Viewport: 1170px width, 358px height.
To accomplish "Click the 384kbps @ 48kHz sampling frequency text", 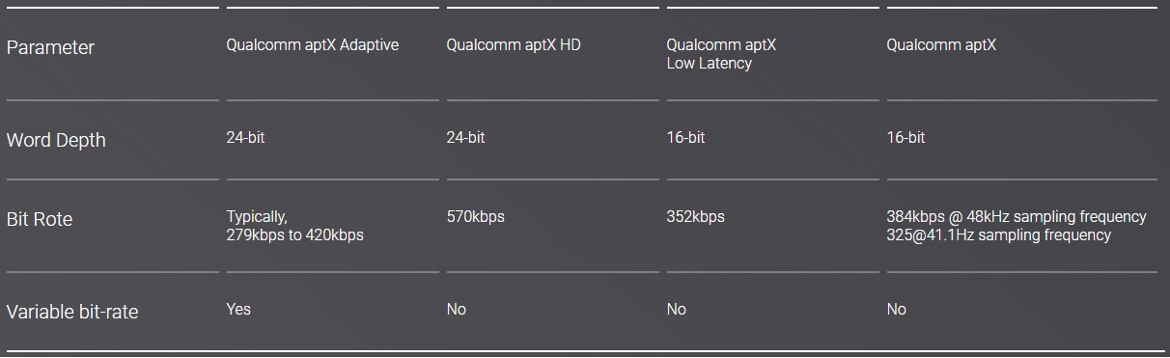I will click(x=1017, y=217).
